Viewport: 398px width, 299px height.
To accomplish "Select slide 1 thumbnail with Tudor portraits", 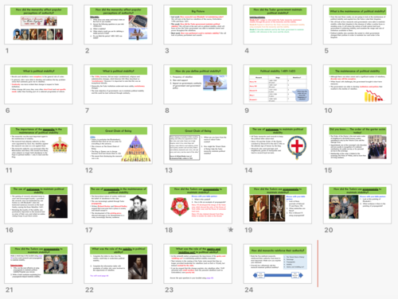I will (x=38, y=25).
